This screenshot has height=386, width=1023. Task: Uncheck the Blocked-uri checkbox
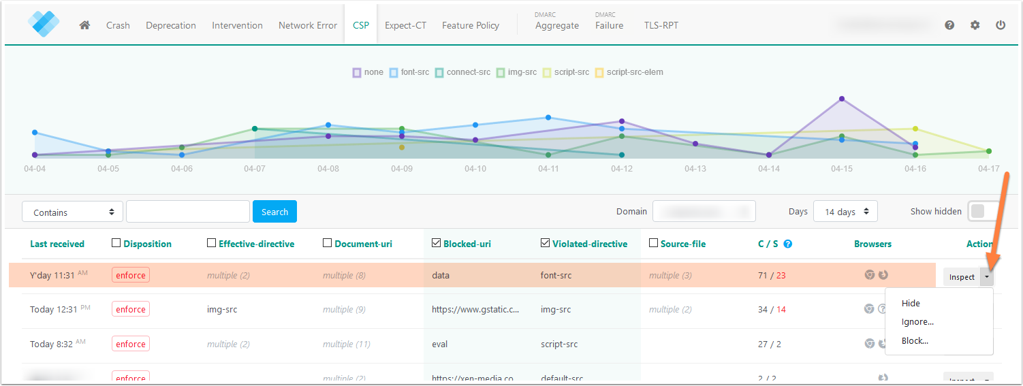(436, 243)
